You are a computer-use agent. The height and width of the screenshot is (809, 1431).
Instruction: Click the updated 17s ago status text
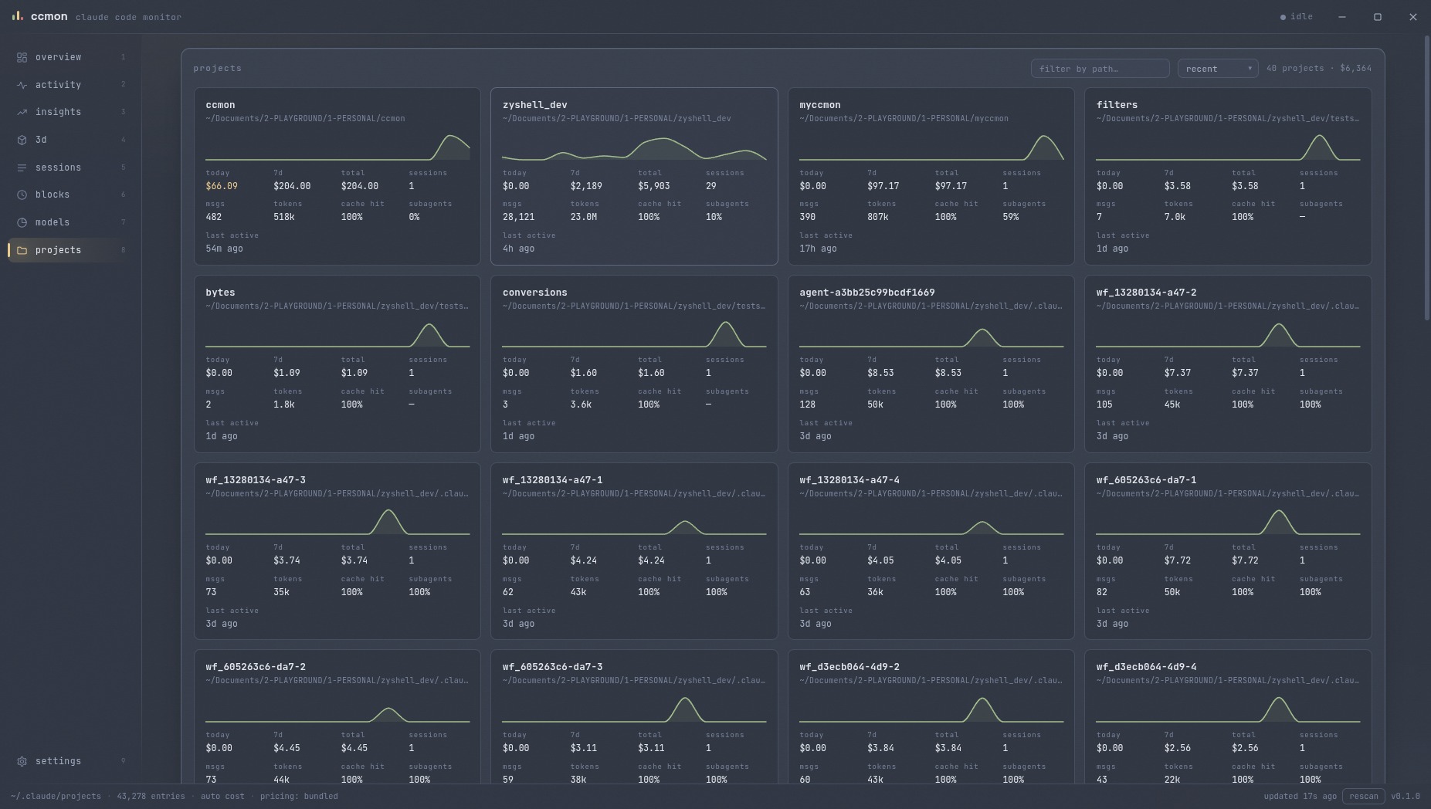(x=1300, y=797)
